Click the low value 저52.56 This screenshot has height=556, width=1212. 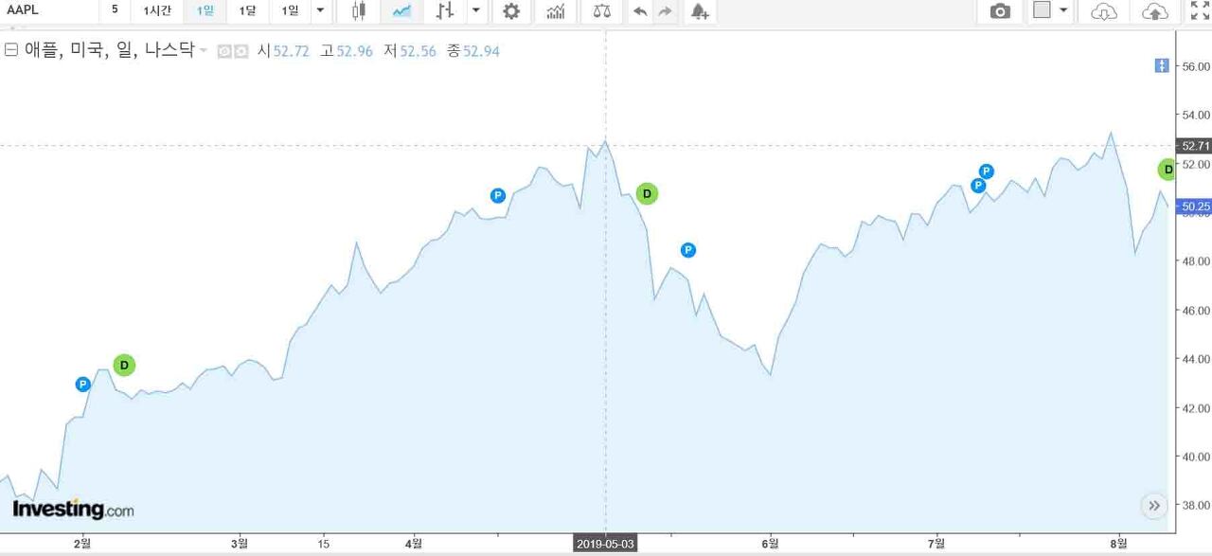click(410, 51)
